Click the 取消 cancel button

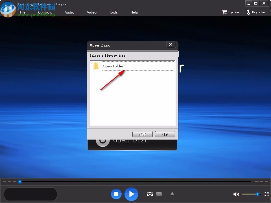click(165, 134)
